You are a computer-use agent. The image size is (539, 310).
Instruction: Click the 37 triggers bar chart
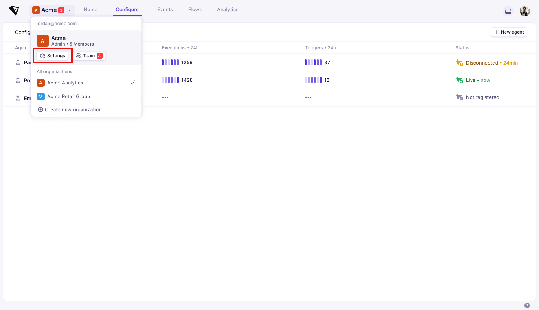(x=313, y=62)
